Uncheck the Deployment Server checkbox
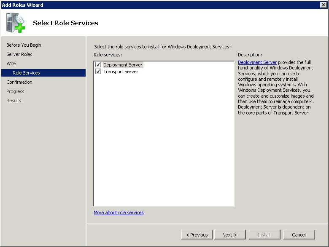 (x=98, y=65)
